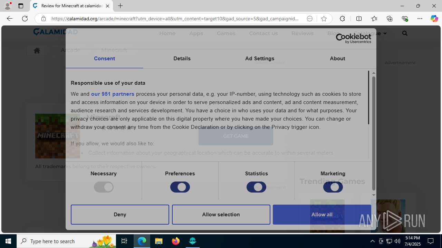Click the browser address bar URL
This screenshot has height=248, width=442.
175,19
